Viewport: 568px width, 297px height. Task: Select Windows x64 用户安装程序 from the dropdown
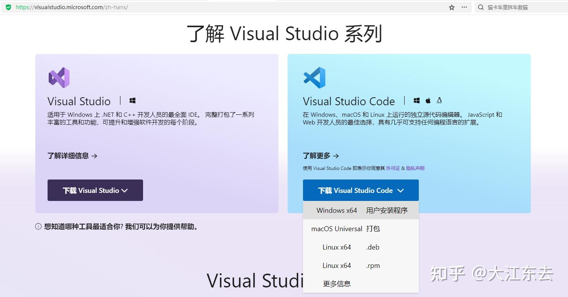[x=360, y=210]
